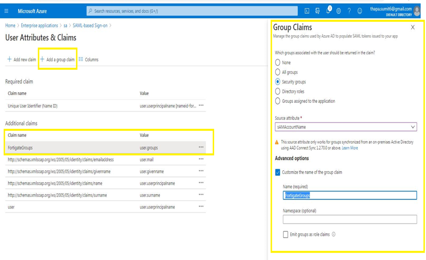Click the feedback smiley icon
This screenshot has width=426, height=260.
coord(360,11)
